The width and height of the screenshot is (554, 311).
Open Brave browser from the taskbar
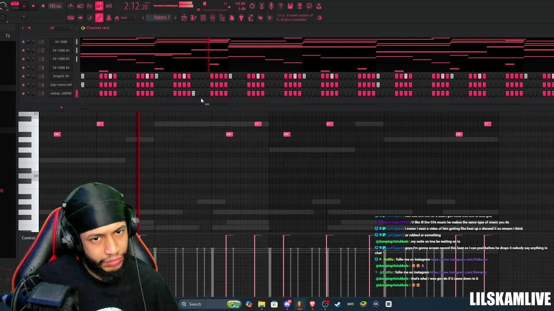tap(312, 304)
